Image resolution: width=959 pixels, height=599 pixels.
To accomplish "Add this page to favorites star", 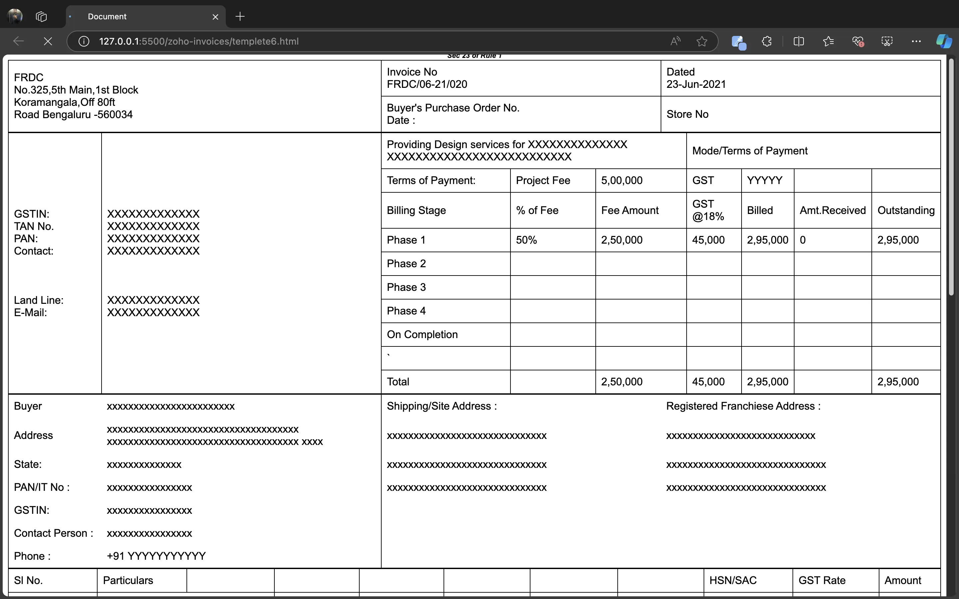I will click(701, 41).
